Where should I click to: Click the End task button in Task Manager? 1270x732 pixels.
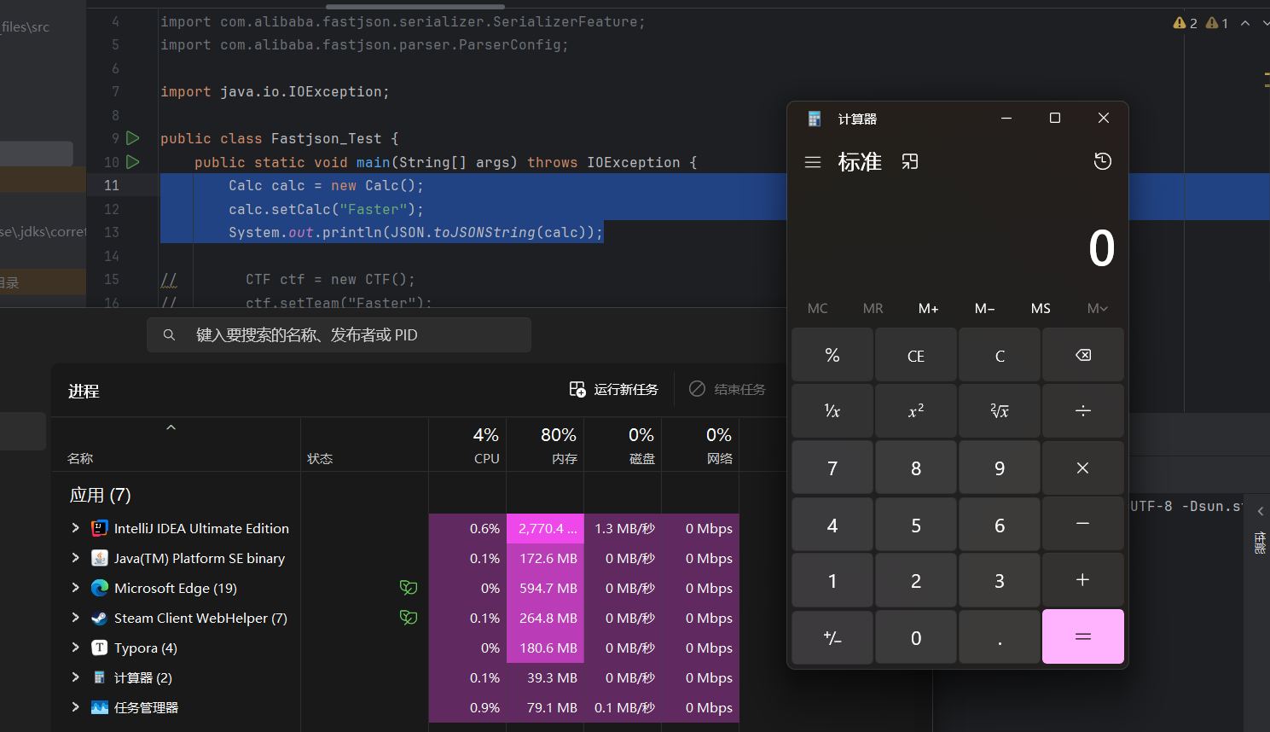click(728, 389)
